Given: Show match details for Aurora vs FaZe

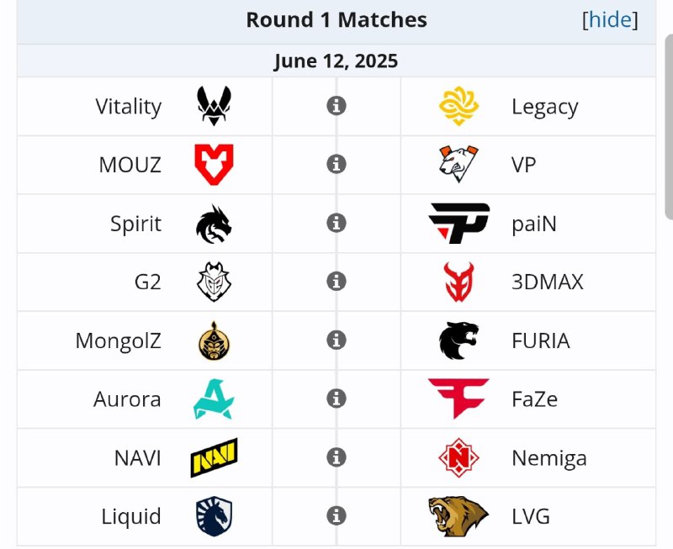Looking at the screenshot, I should point(336,399).
